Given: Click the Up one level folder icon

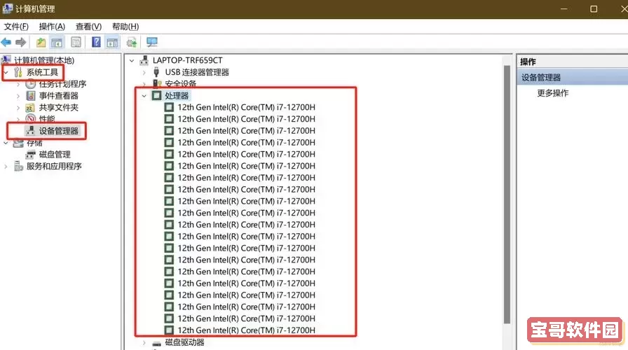Looking at the screenshot, I should [x=41, y=42].
